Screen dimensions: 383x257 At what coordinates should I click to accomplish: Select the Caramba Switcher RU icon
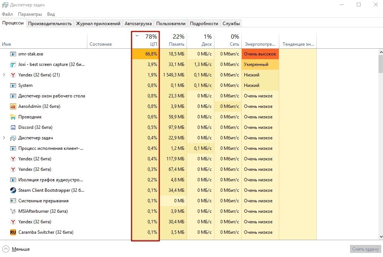click(x=13, y=232)
